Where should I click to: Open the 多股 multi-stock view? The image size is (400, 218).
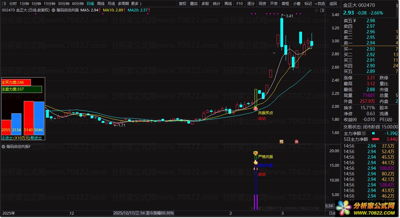pyautogui.click(x=205, y=4)
